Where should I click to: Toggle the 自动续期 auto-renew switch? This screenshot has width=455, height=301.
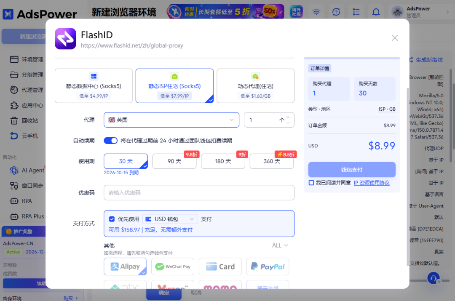point(110,141)
